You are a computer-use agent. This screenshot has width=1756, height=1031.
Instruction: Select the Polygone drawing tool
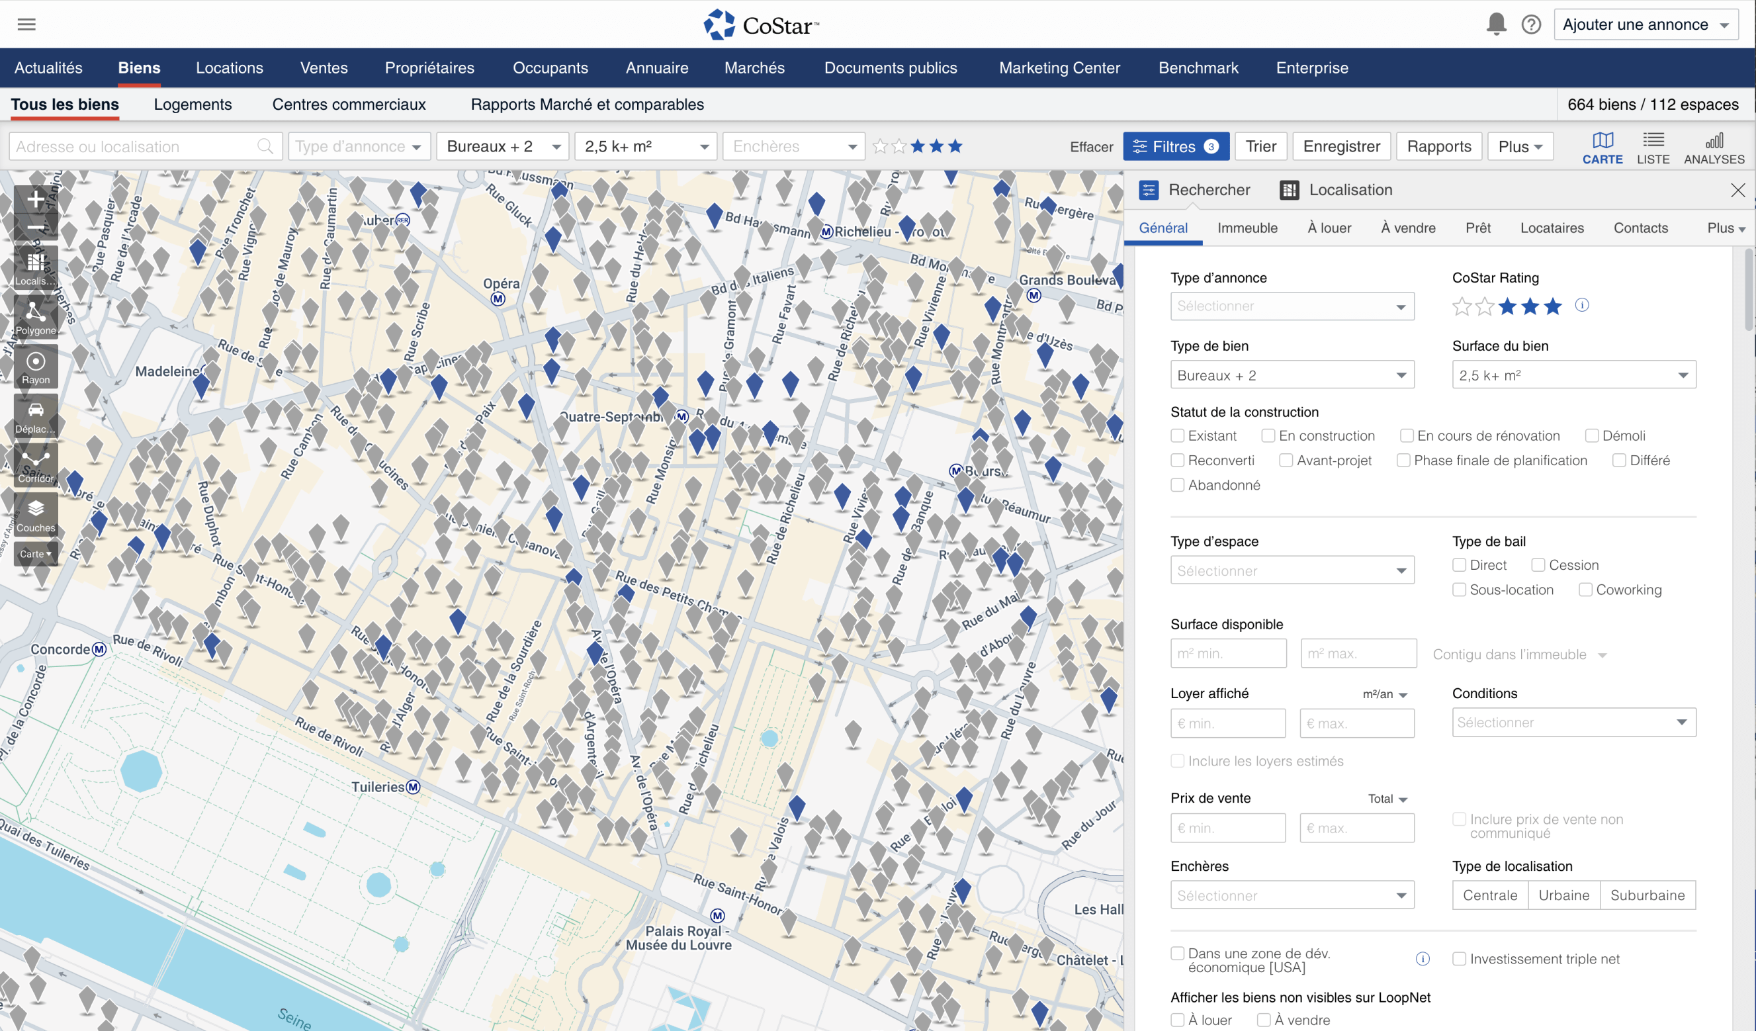[x=36, y=316]
